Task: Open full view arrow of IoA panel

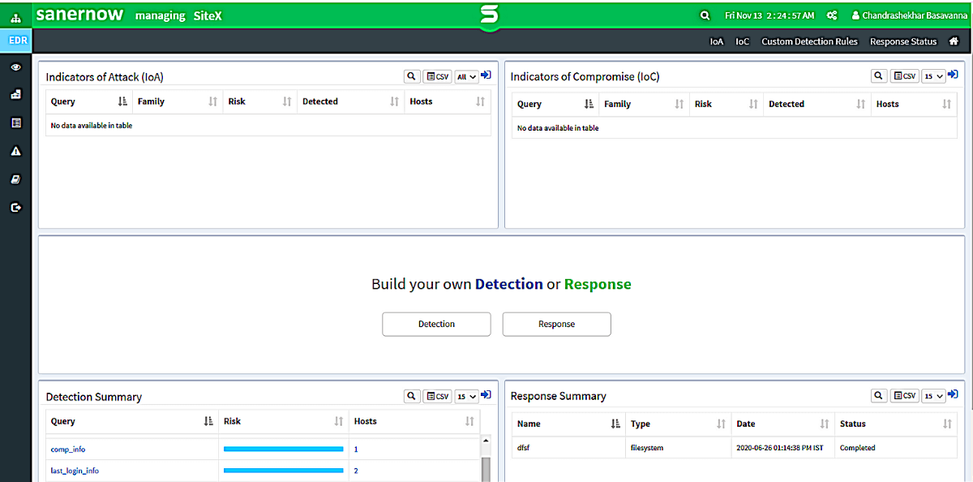Action: (x=486, y=75)
